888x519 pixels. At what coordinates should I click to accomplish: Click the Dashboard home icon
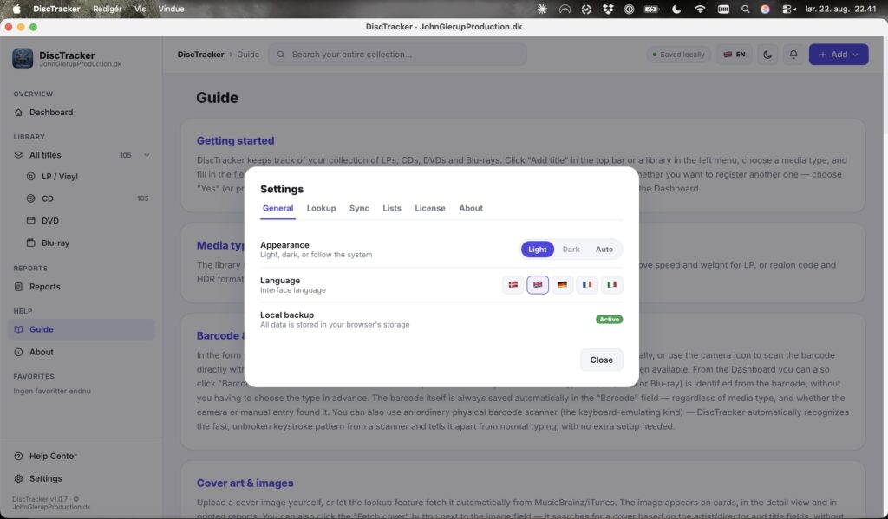click(x=18, y=113)
